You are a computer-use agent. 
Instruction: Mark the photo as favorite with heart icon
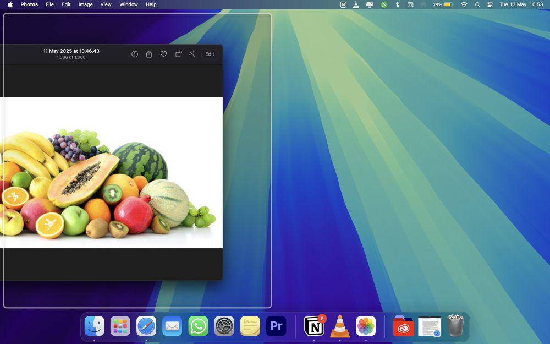point(163,54)
